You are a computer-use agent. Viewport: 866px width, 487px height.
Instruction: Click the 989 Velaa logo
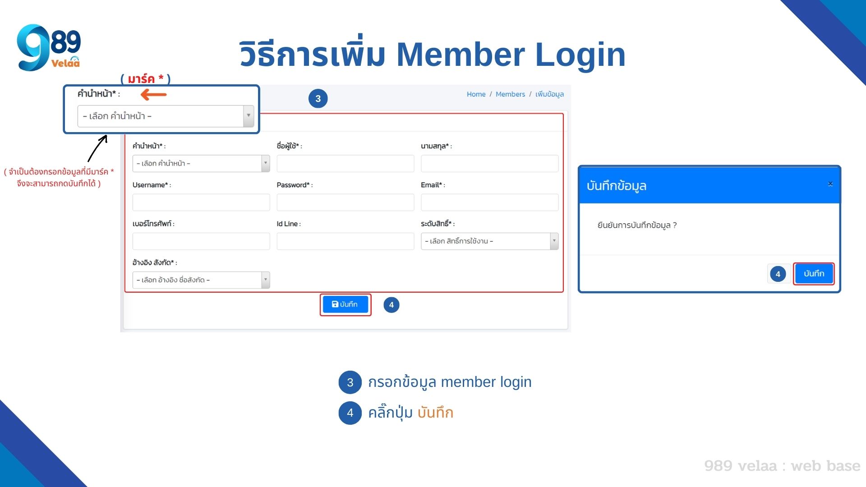pyautogui.click(x=49, y=47)
